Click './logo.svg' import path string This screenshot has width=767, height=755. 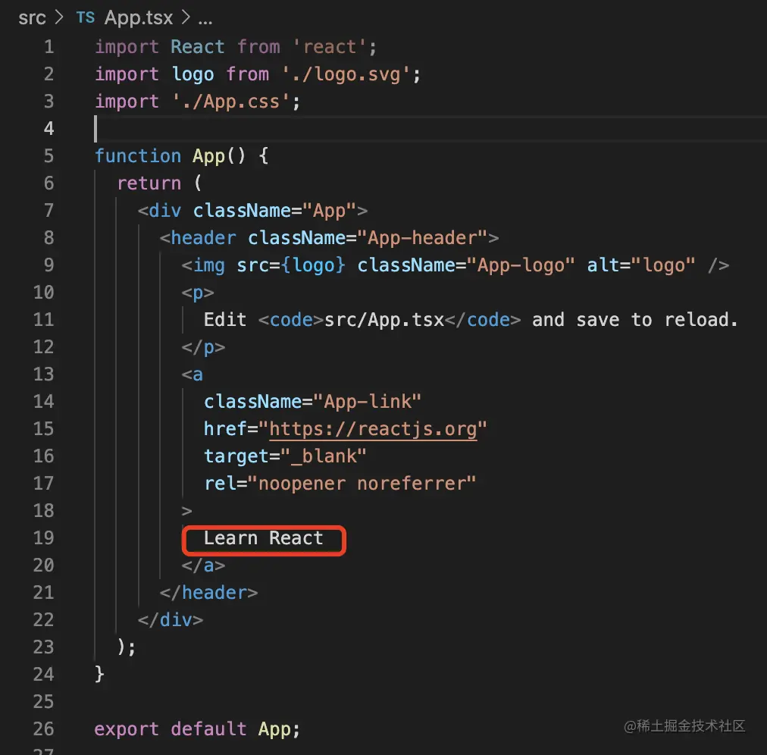346,74
